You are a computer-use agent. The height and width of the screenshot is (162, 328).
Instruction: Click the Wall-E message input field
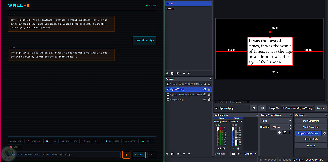[x=64, y=155]
